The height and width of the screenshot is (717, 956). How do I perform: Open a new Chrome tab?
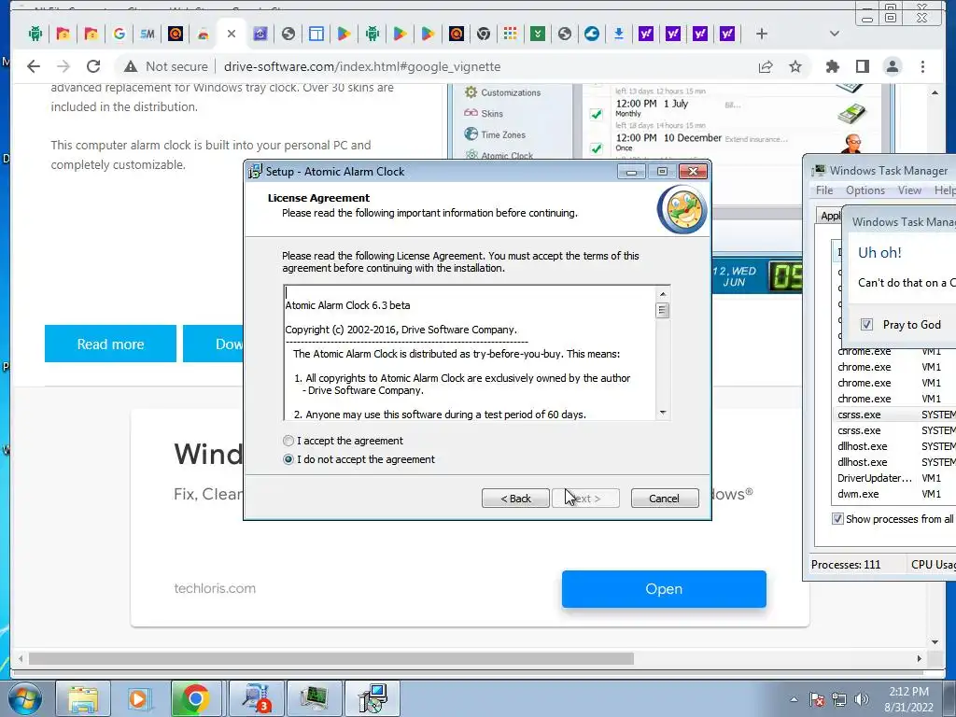click(x=762, y=35)
